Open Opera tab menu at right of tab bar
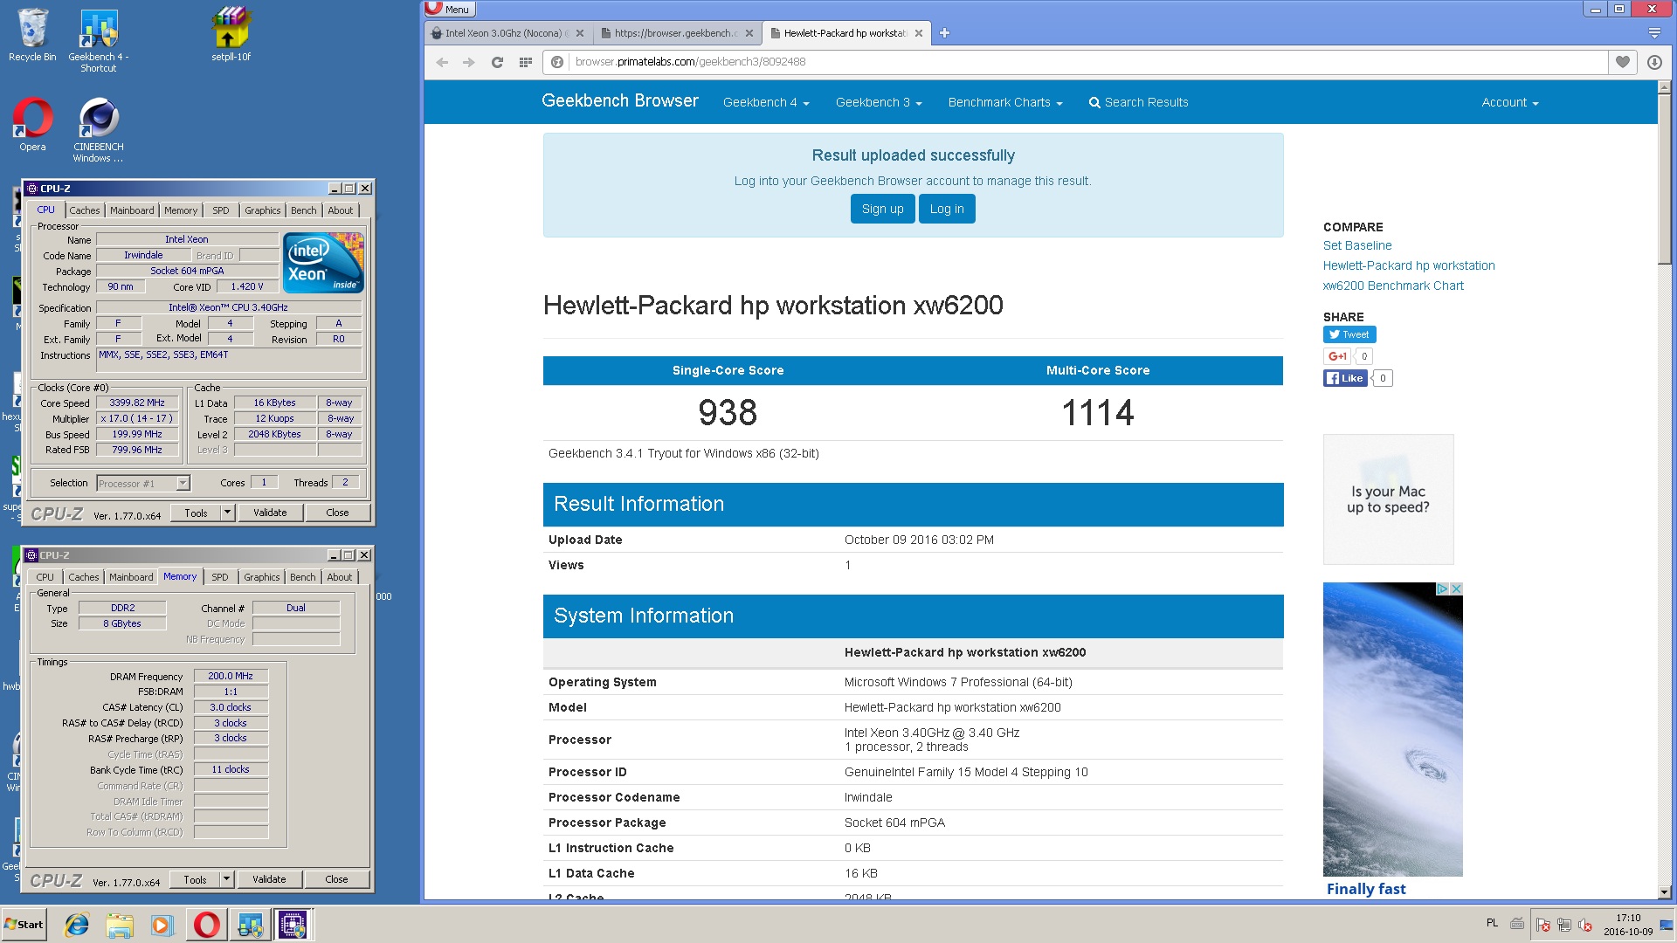The height and width of the screenshot is (943, 1677). click(1654, 33)
